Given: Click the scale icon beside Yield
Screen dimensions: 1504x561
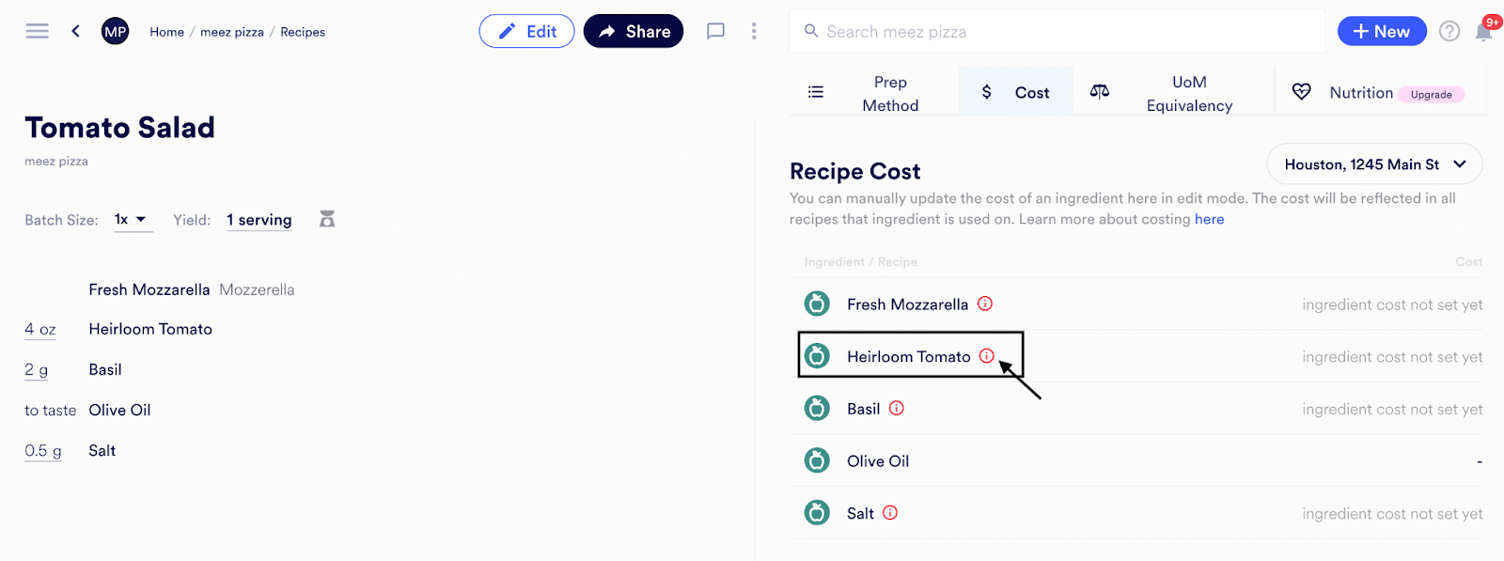Looking at the screenshot, I should point(327,219).
